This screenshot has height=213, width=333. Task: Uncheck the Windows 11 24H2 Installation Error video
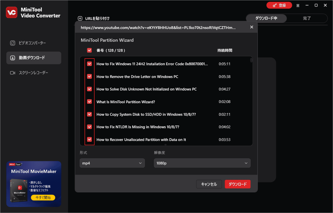click(89, 64)
